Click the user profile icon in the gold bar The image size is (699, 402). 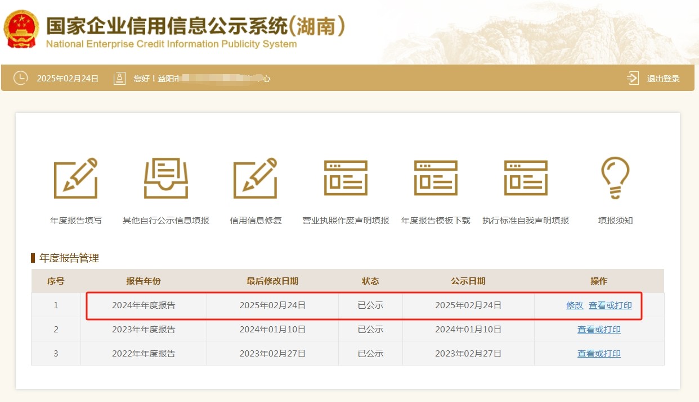click(119, 78)
